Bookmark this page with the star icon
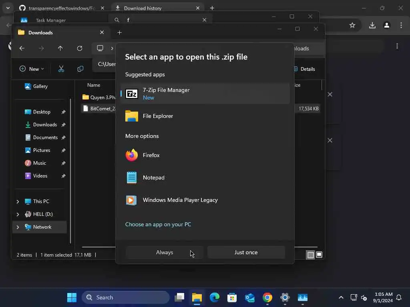 [x=352, y=25]
